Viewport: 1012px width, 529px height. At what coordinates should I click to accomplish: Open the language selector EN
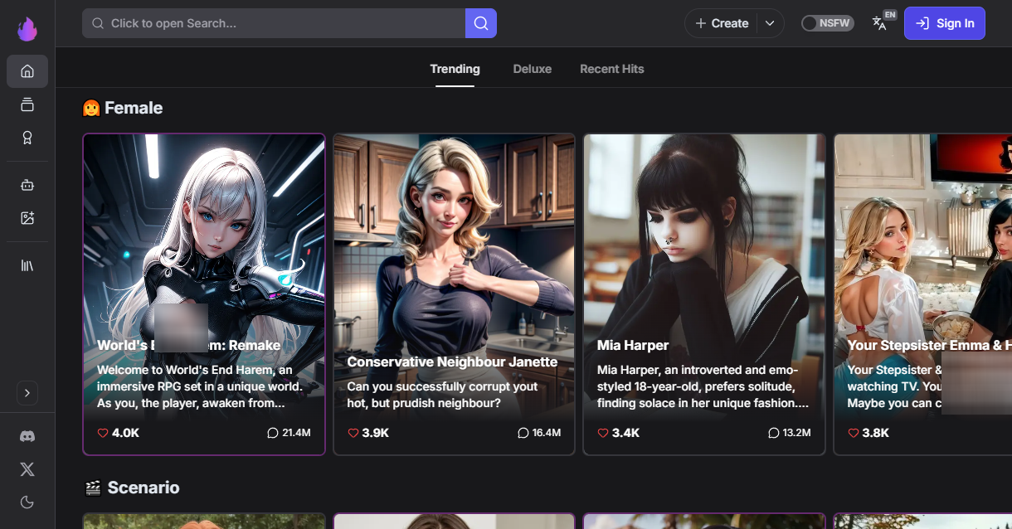[881, 22]
